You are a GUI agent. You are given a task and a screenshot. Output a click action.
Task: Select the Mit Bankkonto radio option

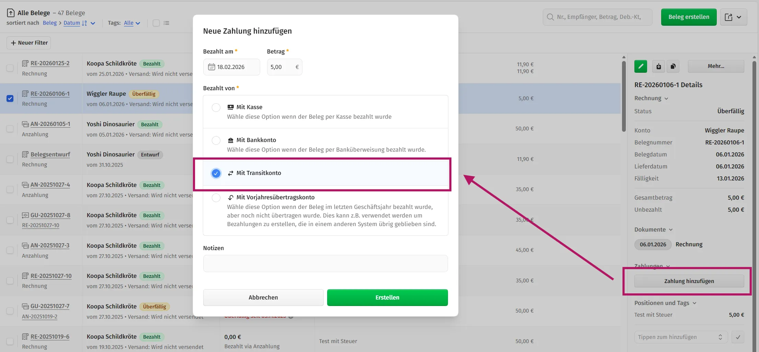click(x=216, y=140)
